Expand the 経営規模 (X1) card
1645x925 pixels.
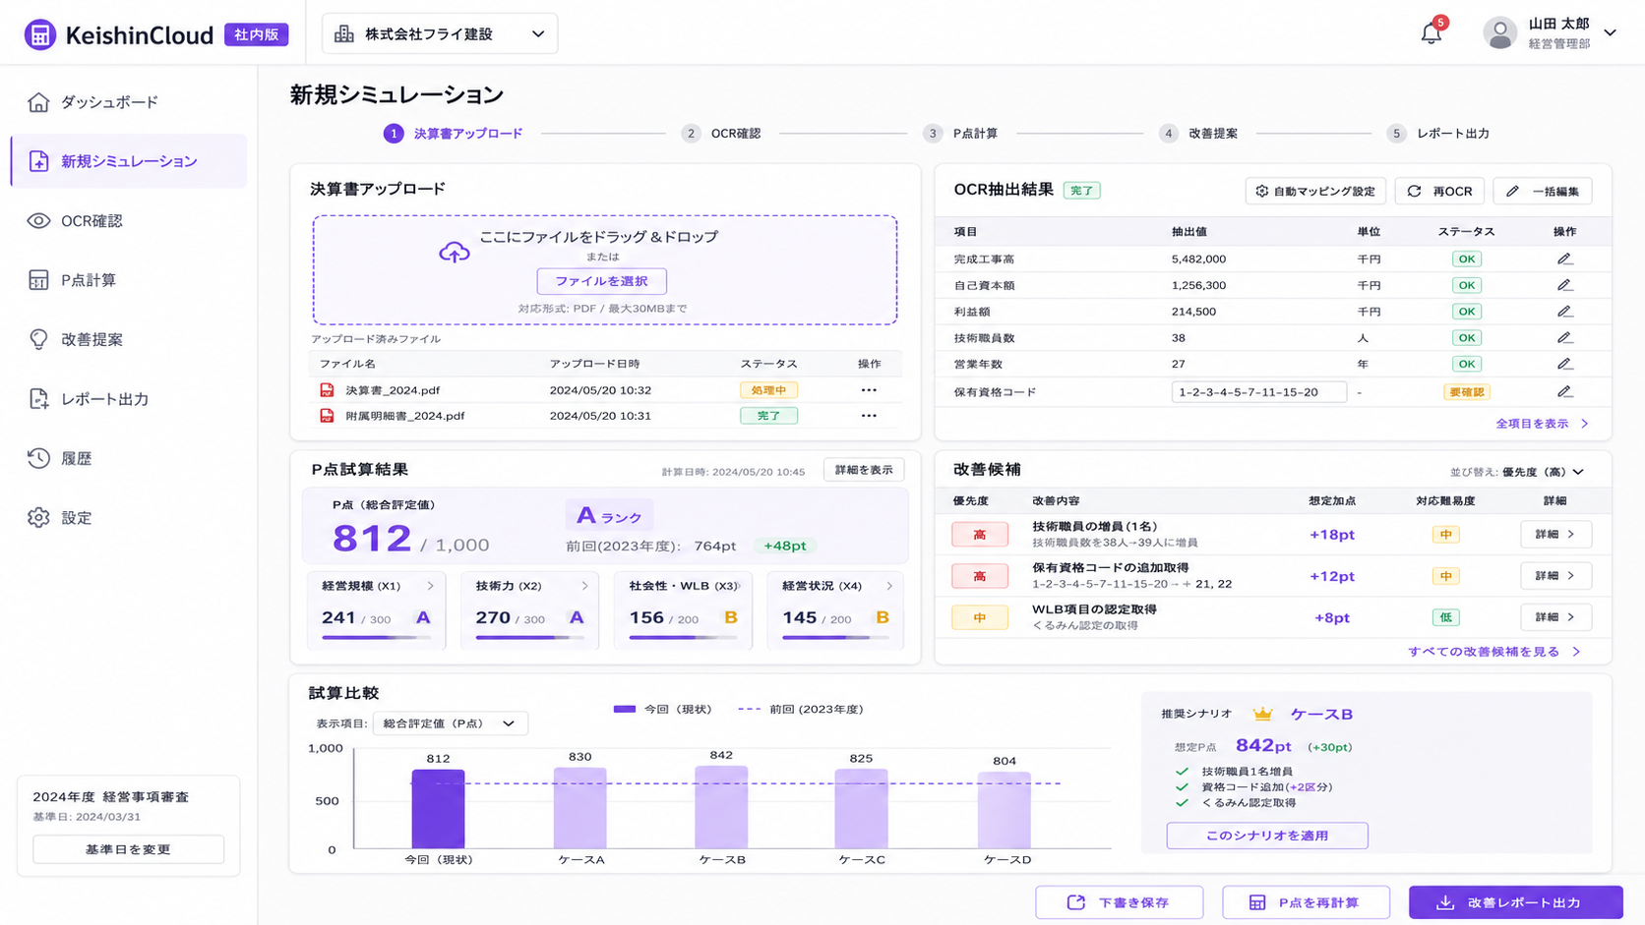coord(430,586)
